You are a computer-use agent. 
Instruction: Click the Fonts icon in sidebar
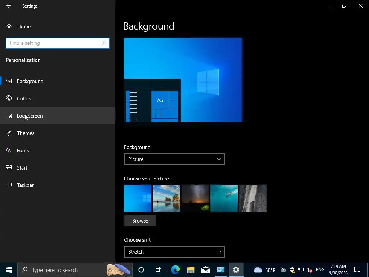[x=9, y=150]
